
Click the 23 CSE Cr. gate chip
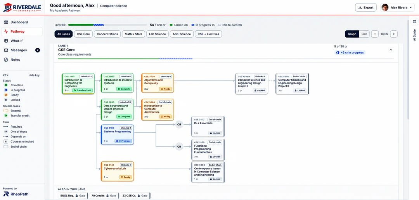[x=135, y=196]
